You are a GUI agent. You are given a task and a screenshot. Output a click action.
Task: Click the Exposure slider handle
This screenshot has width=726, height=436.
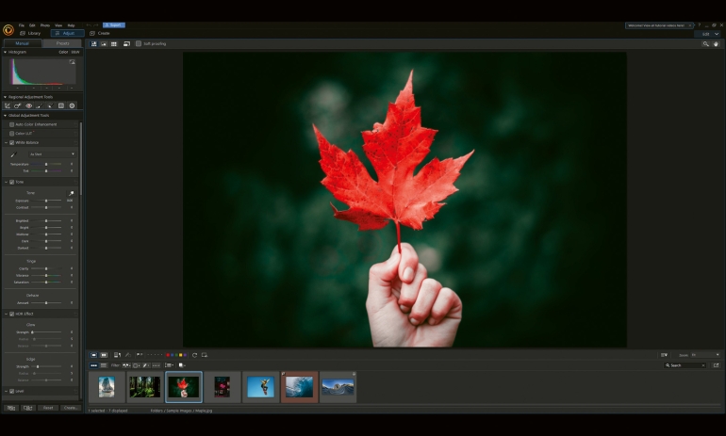point(46,200)
